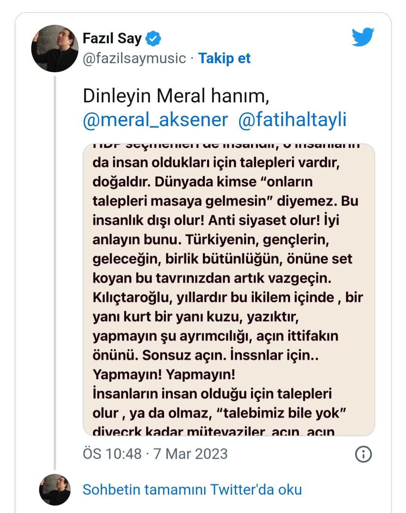Viewport: 406px width, 513px height.
Task: Open the @fazilsaymusic handle
Action: (x=134, y=58)
